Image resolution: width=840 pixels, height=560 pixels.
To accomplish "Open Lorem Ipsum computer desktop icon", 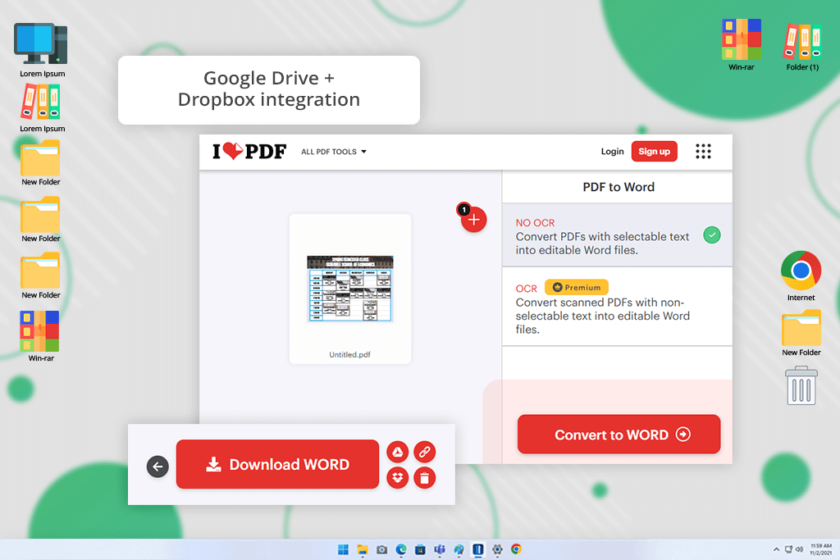I will pos(42,50).
